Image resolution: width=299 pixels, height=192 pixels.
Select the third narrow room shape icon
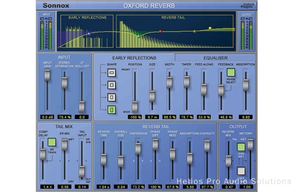111,97
